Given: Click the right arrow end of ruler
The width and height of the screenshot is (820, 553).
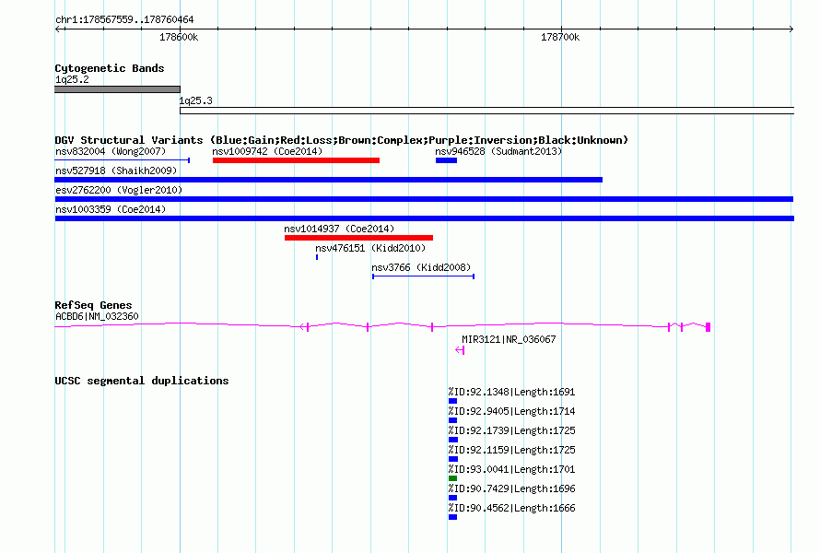Looking at the screenshot, I should [x=791, y=29].
